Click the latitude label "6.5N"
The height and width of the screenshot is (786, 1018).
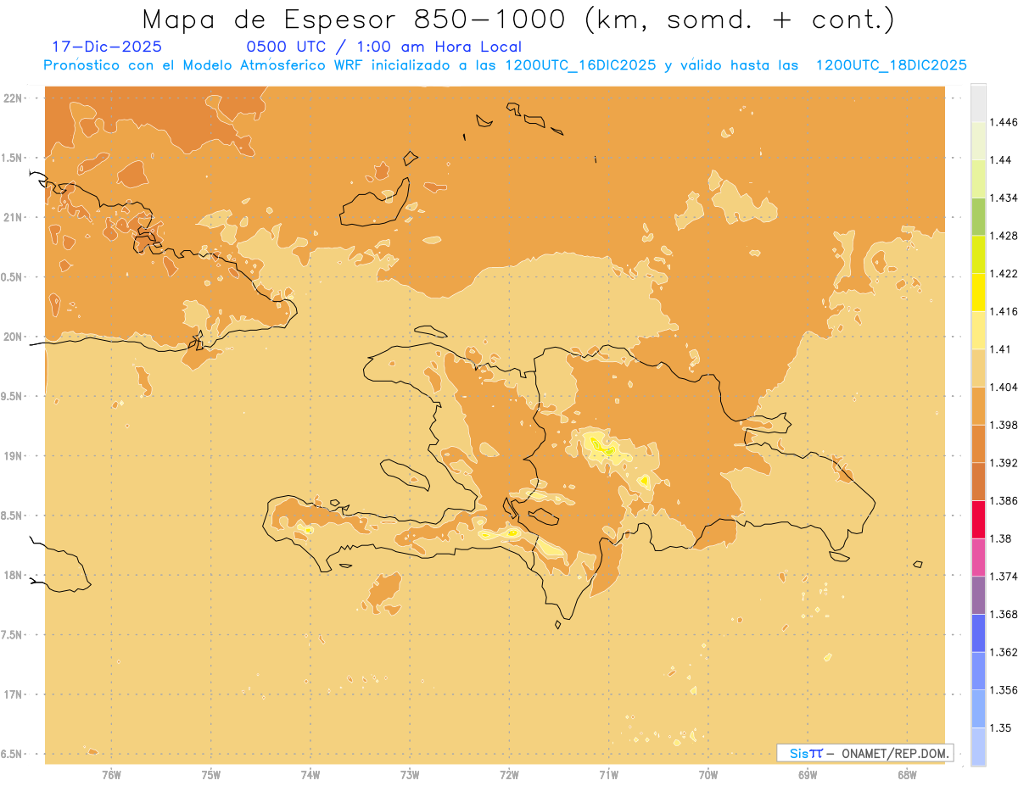(11, 754)
